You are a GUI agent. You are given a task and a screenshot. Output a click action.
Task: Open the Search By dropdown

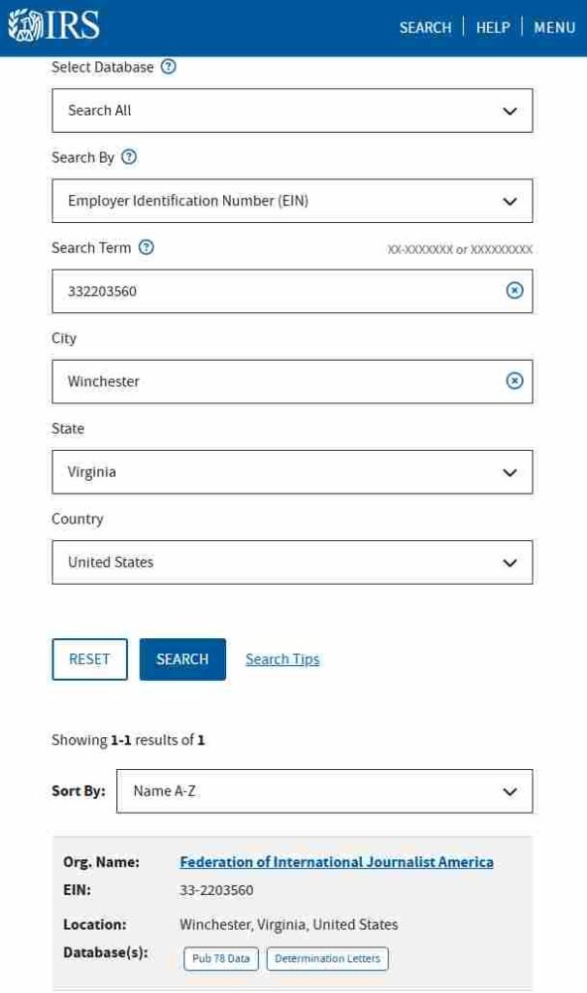pos(291,201)
